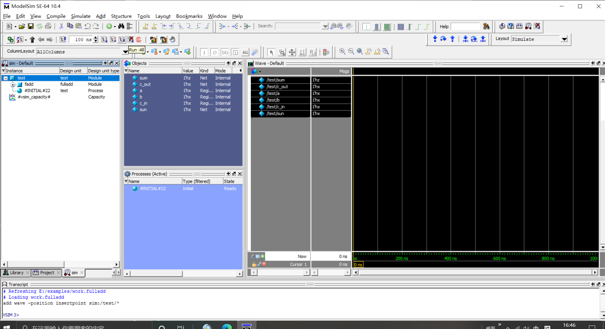Open the New file dropdown arrow
This screenshot has width=605, height=329.
(x=15, y=27)
